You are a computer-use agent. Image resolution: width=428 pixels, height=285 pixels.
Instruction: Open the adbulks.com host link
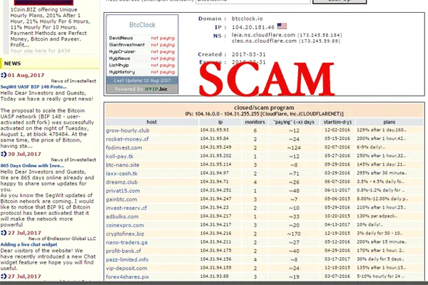122,216
